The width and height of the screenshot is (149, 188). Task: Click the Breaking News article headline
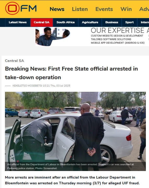click(71, 73)
